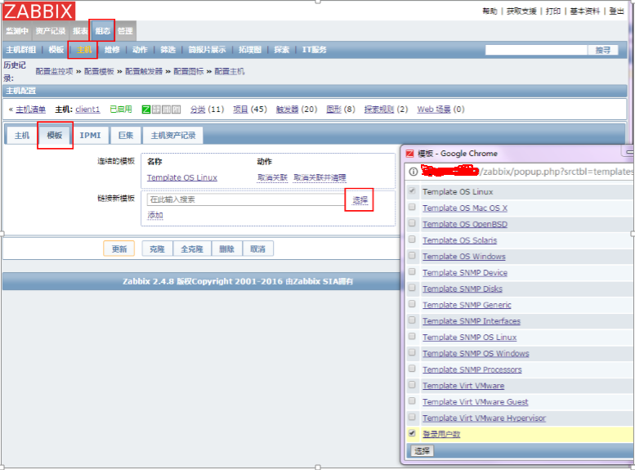Image resolution: width=635 pixels, height=470 pixels.
Task: Open the 拓扑图 submenu item
Action: click(x=250, y=50)
